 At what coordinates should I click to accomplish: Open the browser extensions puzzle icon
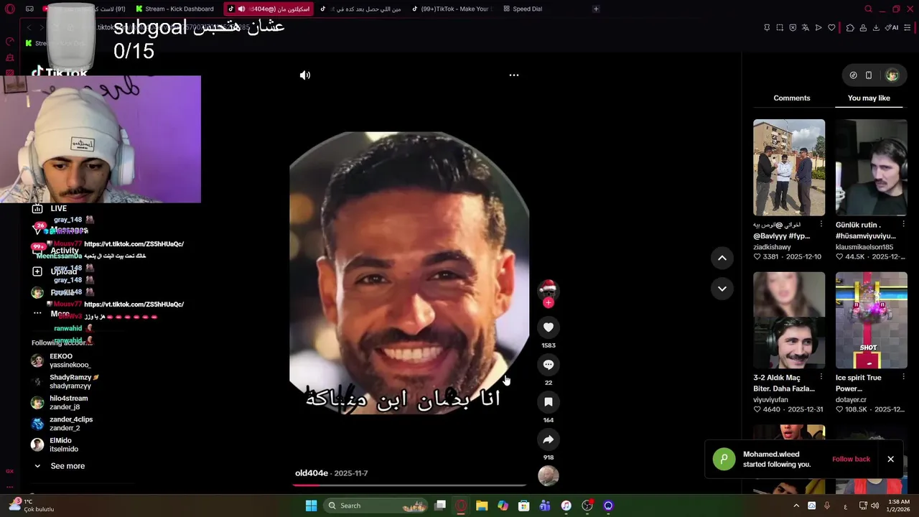(850, 27)
